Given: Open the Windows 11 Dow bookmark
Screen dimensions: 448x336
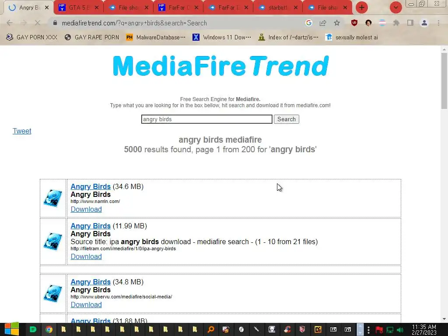Looking at the screenshot, I should 222,38.
